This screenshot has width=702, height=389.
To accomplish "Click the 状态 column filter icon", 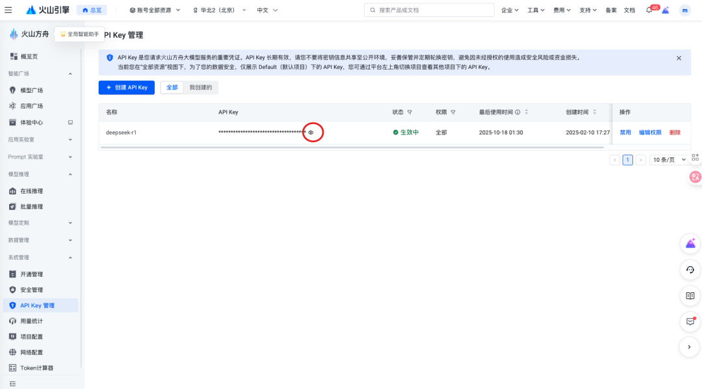I will pyautogui.click(x=409, y=112).
